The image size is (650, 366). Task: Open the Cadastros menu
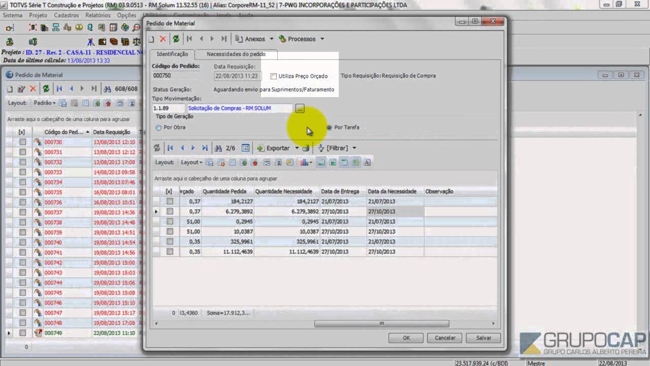pyautogui.click(x=67, y=15)
